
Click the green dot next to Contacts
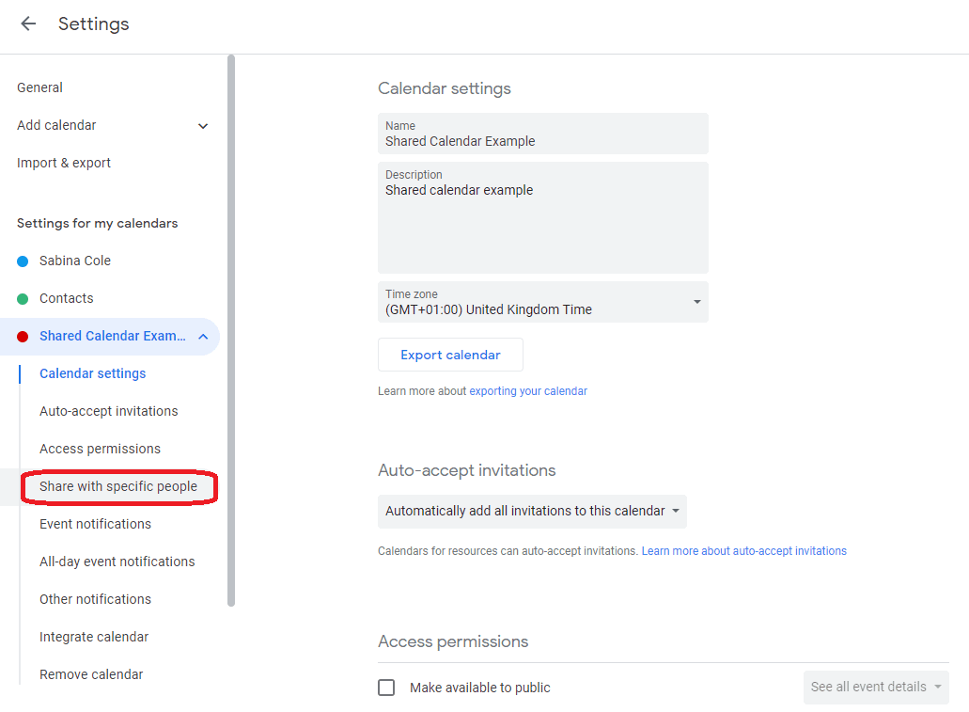pyautogui.click(x=23, y=299)
